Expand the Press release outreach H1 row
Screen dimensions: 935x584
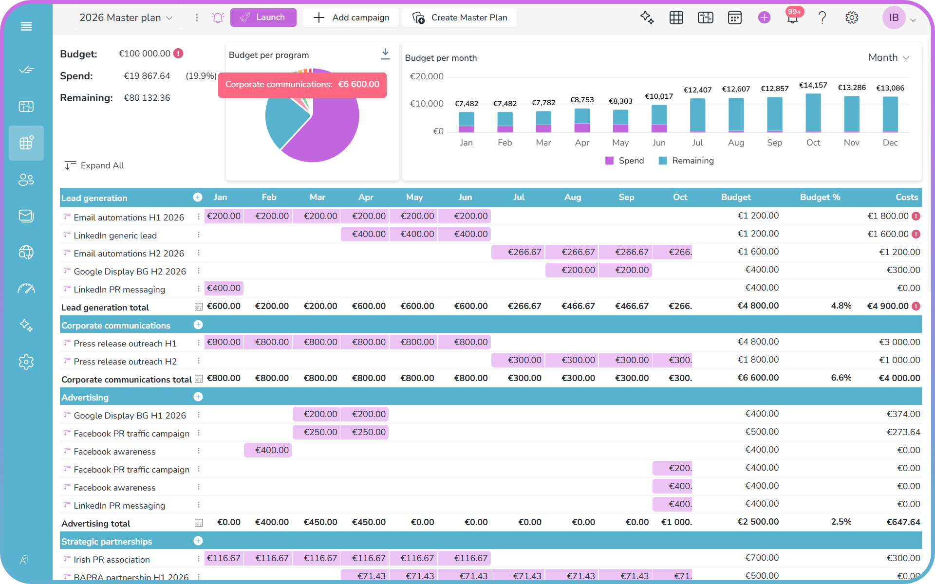67,343
